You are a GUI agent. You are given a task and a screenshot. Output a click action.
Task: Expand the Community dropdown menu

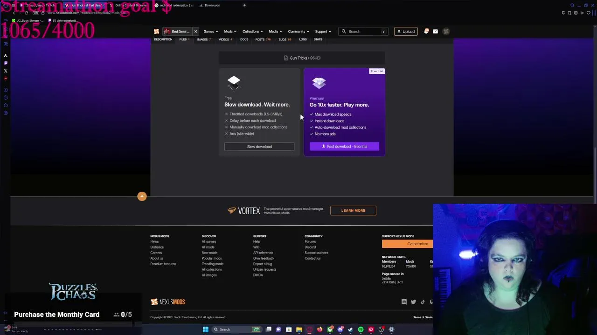[x=298, y=32]
